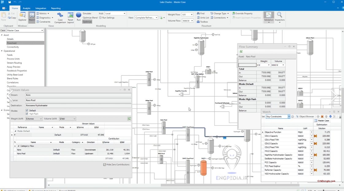344x191 pixels.
Task: Select orange DHT2 vessel on flowsheet
Action: pyautogui.click(x=203, y=167)
